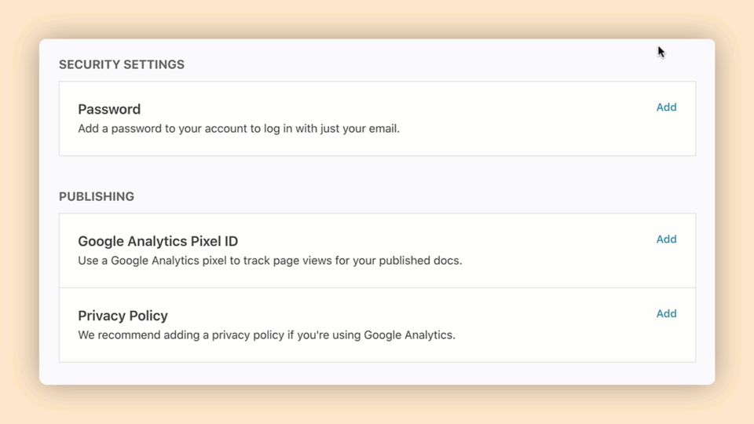Click the divider between Analytics and Privacy rows
754x424 pixels.
pos(377,287)
